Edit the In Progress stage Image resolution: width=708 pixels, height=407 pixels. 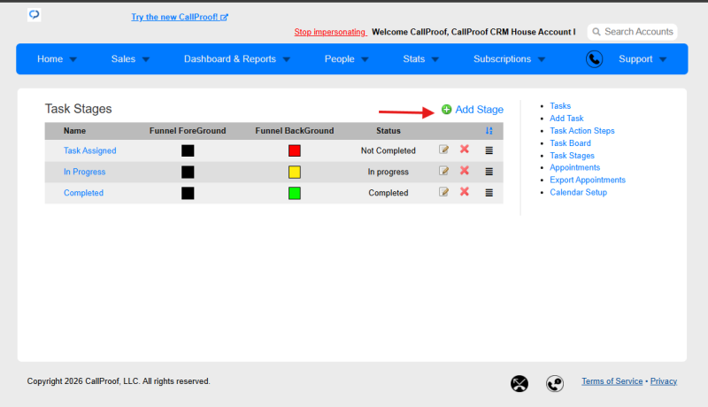tap(444, 171)
